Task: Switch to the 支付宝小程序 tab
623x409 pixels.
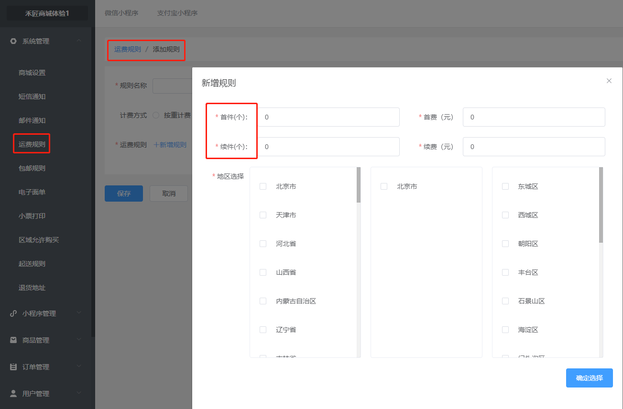Action: 177,13
